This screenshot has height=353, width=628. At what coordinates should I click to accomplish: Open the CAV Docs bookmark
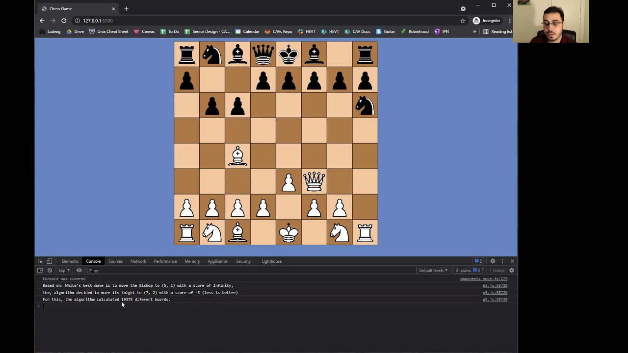(357, 31)
